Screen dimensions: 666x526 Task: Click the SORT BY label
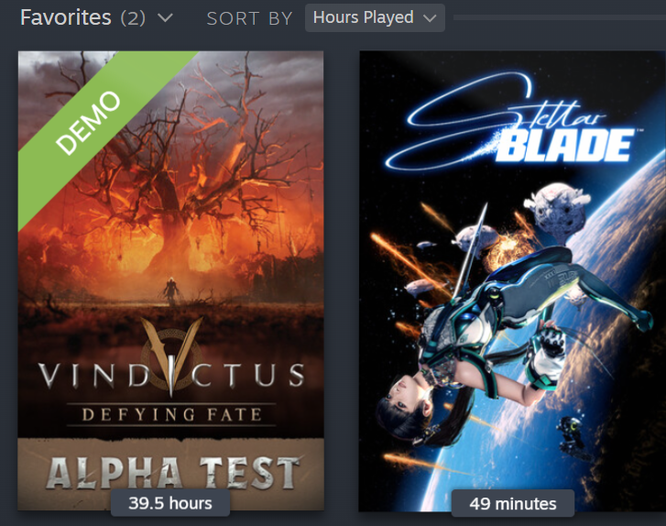[x=250, y=18]
